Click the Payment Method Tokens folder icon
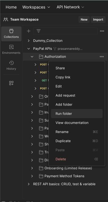Screen dimensions: 108x202 (x=41, y=176)
